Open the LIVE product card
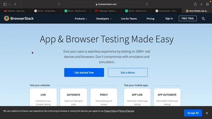Image resolution: width=212 pixels, height=119 pixels. 43,97
